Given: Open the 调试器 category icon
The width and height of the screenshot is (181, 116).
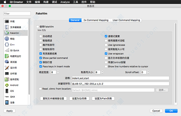Looking at the screenshot, I should pos(7,62).
